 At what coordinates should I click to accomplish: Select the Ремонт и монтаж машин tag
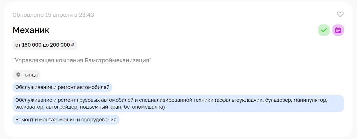pyautogui.click(x=66, y=120)
